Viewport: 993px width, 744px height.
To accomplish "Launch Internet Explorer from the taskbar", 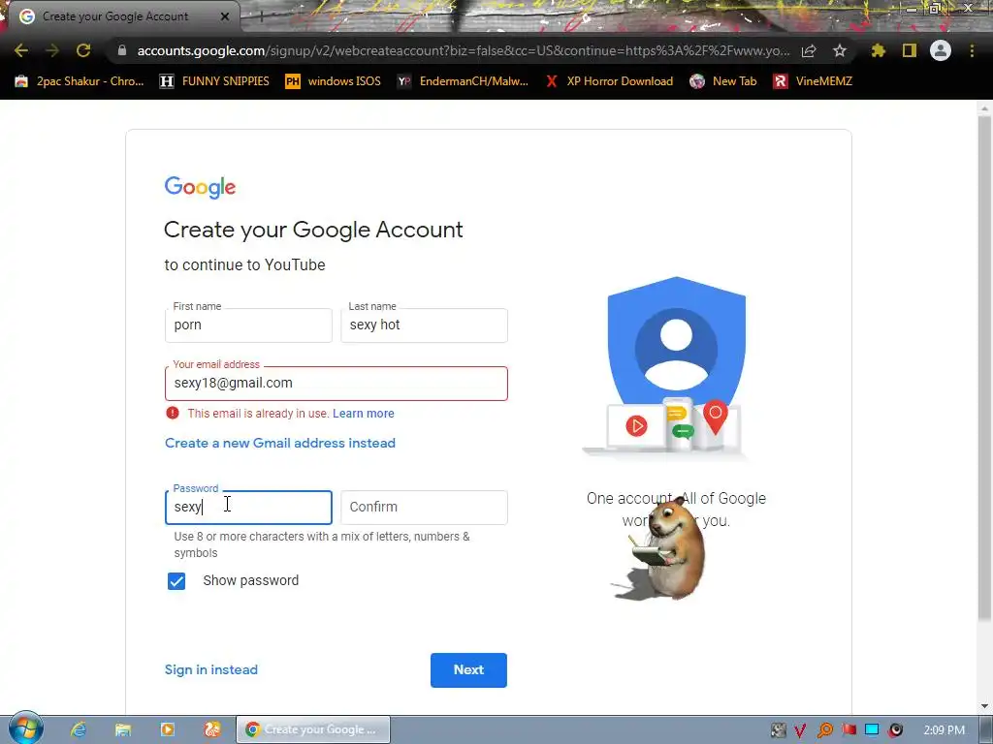I will tap(78, 729).
